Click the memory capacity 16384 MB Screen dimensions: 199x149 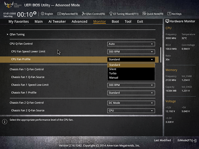coord(171,91)
